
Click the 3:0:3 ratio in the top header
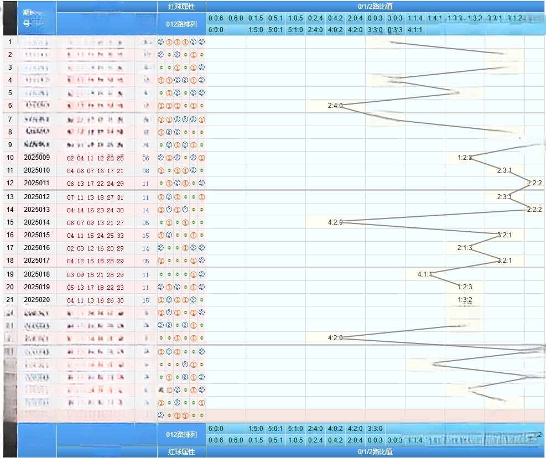coord(395,18)
